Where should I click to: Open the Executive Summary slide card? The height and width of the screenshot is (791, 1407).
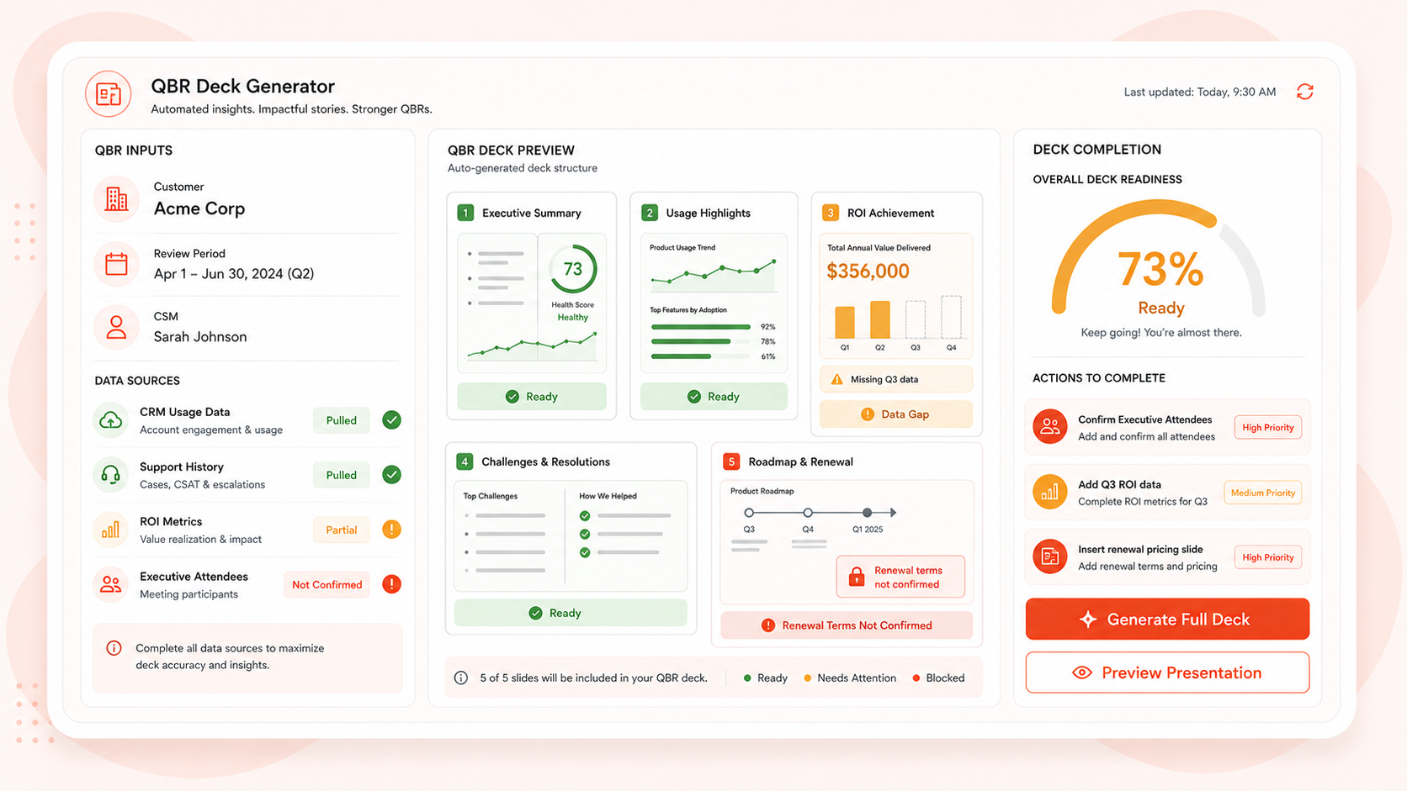(x=532, y=306)
